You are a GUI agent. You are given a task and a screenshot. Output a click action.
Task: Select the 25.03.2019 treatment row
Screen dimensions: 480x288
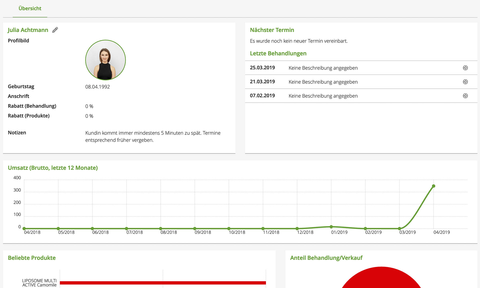click(x=361, y=68)
